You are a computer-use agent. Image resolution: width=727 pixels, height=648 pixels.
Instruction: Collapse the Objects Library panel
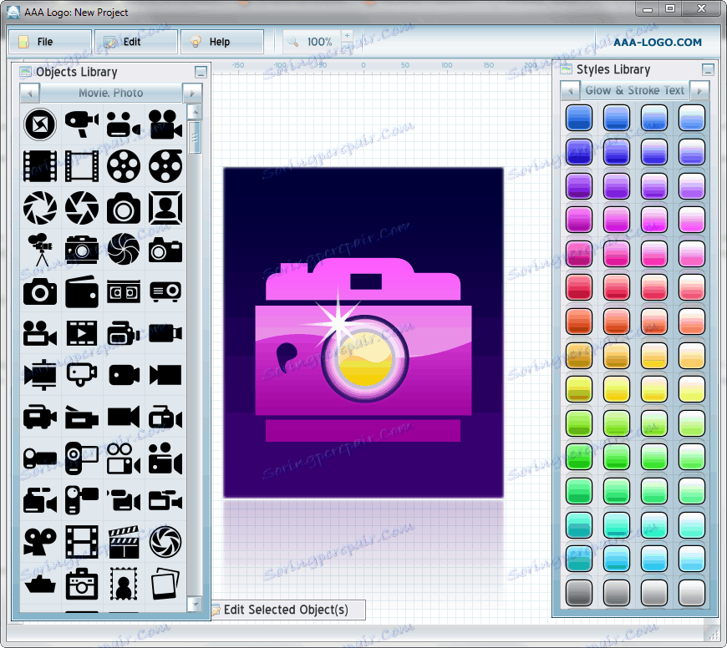201,73
